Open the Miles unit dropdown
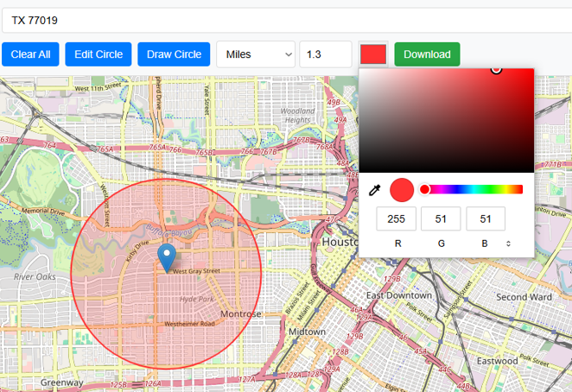Screen dimensions: 572x392 click(x=256, y=54)
